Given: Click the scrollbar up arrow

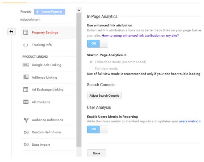Looking at the screenshot, I should point(79,10).
